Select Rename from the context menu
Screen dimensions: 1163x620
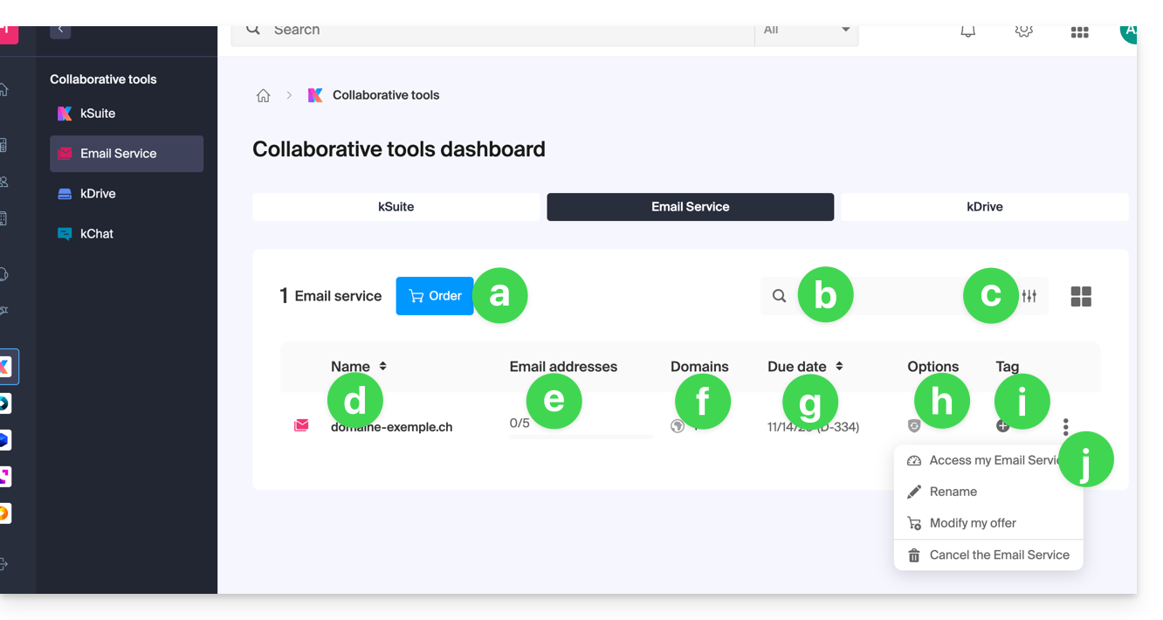tap(953, 492)
